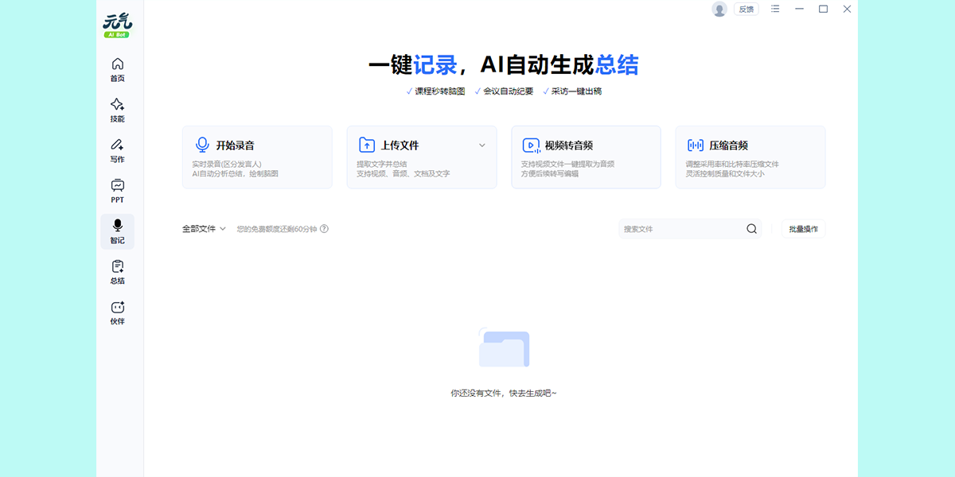Click the magnifier icon in search bar

click(750, 229)
